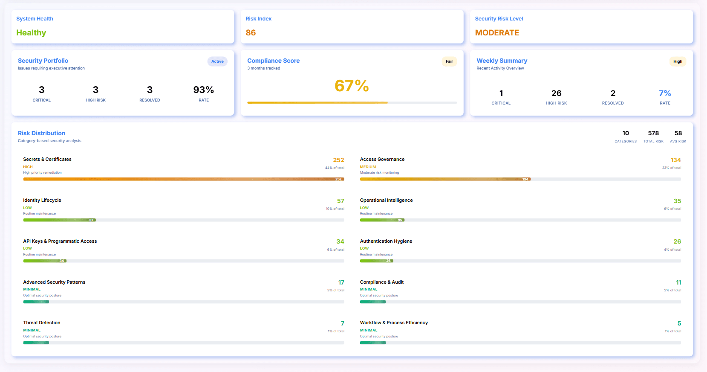The height and width of the screenshot is (372, 707).
Task: Click the HIGH severity label
Action: pos(28,167)
